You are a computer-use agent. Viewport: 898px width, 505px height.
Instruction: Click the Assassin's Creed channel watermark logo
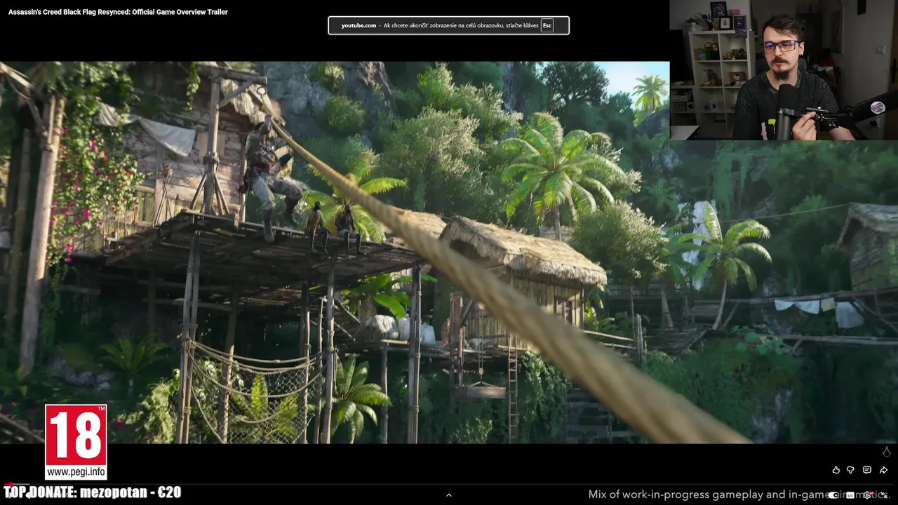coord(887,452)
